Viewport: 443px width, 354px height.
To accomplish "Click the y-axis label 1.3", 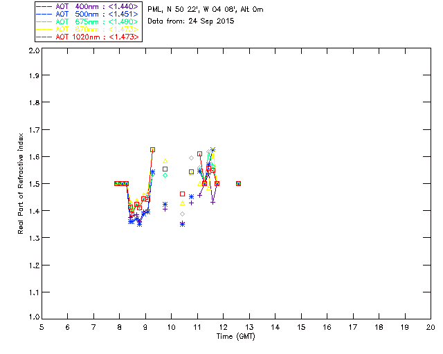I will (x=34, y=238).
